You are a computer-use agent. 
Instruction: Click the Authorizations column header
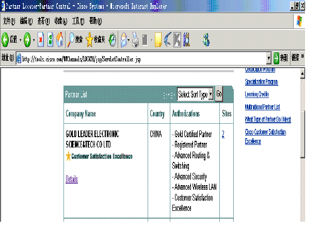[186, 113]
